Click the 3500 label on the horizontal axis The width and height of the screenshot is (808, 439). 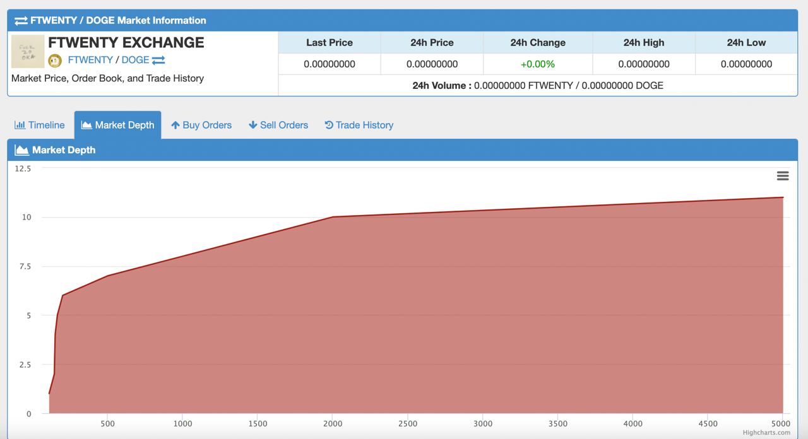pyautogui.click(x=558, y=424)
